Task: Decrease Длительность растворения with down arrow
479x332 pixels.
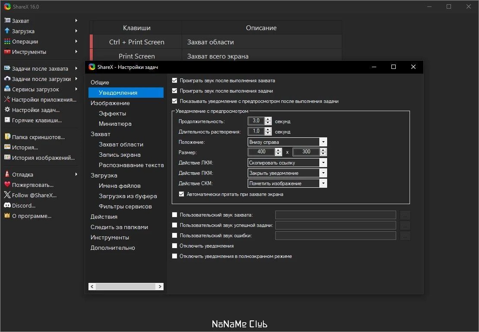Action: (x=268, y=133)
